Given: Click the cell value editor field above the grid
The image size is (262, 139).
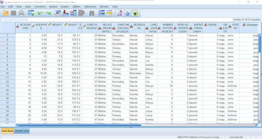Looking at the screenshot, I should 130,20.
